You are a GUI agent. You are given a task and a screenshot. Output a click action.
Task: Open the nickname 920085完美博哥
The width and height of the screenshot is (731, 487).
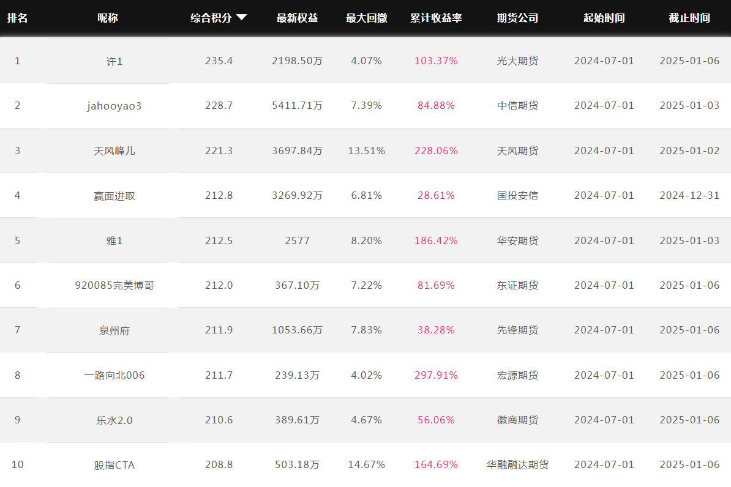[114, 285]
